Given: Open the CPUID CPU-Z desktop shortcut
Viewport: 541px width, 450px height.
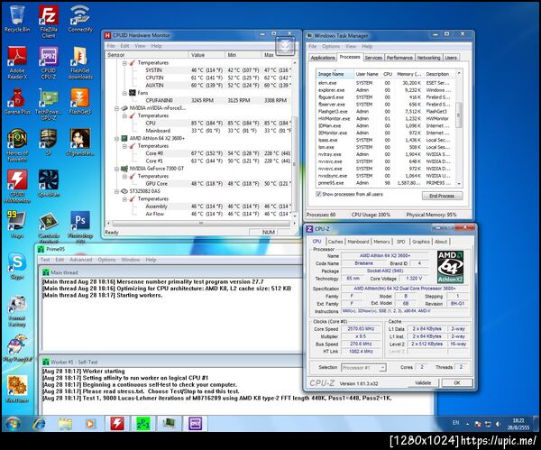Looking at the screenshot, I should tap(49, 63).
